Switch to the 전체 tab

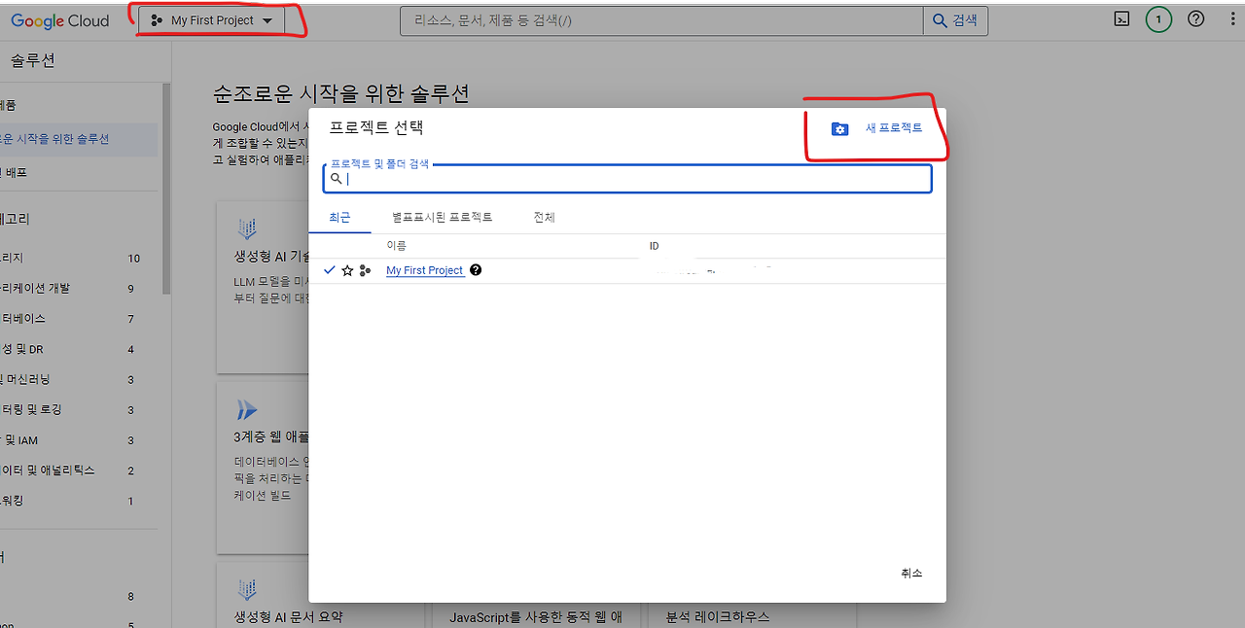[544, 218]
